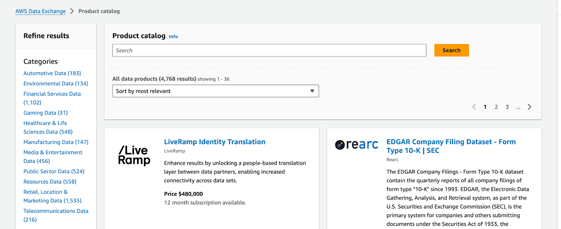Filter by Public Sector Data
This screenshot has height=229, width=561.
(54, 171)
